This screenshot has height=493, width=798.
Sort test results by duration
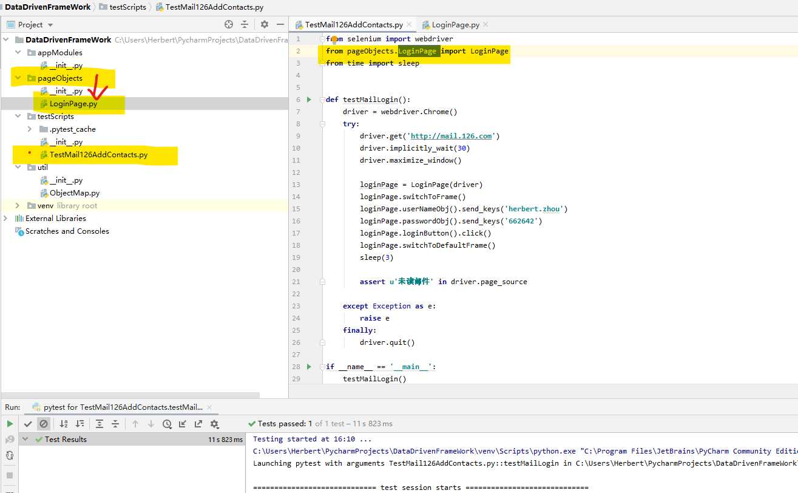tap(79, 424)
